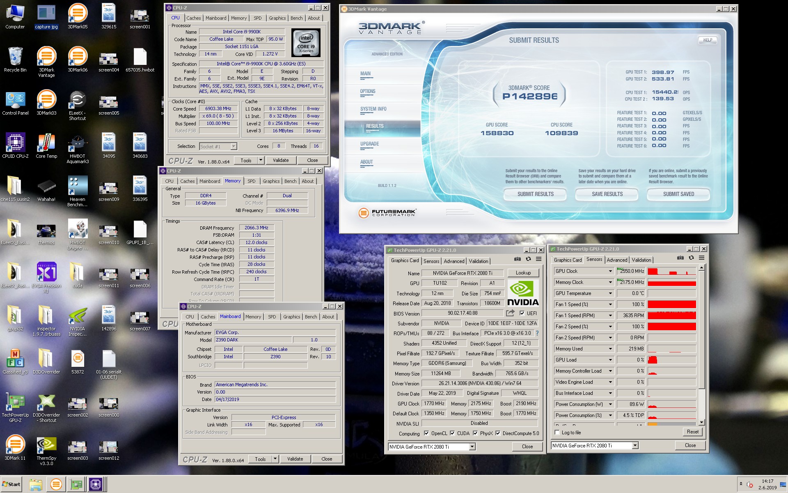Click SUBMIT SAVED in 3DMark Vantage
The height and width of the screenshot is (493, 788).
pos(678,194)
